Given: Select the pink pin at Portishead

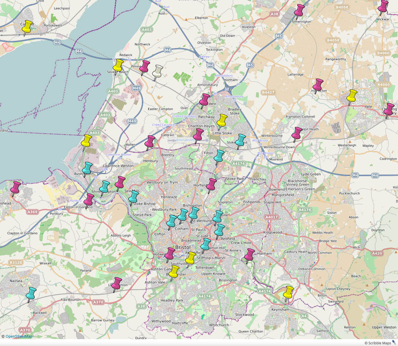Looking at the screenshot, I should [16, 187].
